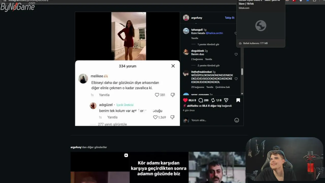Viewport: 325px width, 183px height.
Task: Reply to itsthefreakinnbat's comment with Yanıtla
Action: [210, 87]
